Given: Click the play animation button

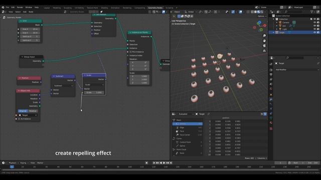Looking at the screenshot, I should coord(164,163).
